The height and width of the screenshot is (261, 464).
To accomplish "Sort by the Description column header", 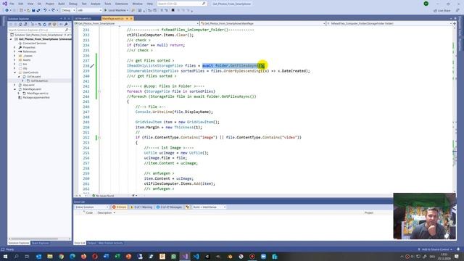I will click(104, 212).
